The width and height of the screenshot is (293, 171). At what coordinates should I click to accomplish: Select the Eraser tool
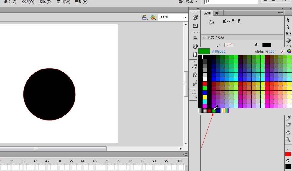pyautogui.click(x=288, y=125)
